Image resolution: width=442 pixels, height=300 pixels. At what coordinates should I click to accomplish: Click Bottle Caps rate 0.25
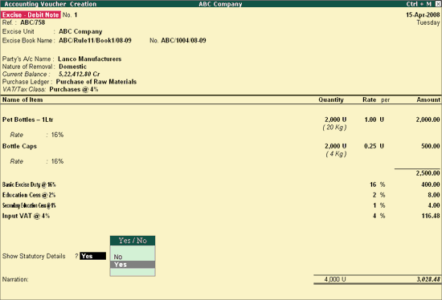click(x=370, y=146)
